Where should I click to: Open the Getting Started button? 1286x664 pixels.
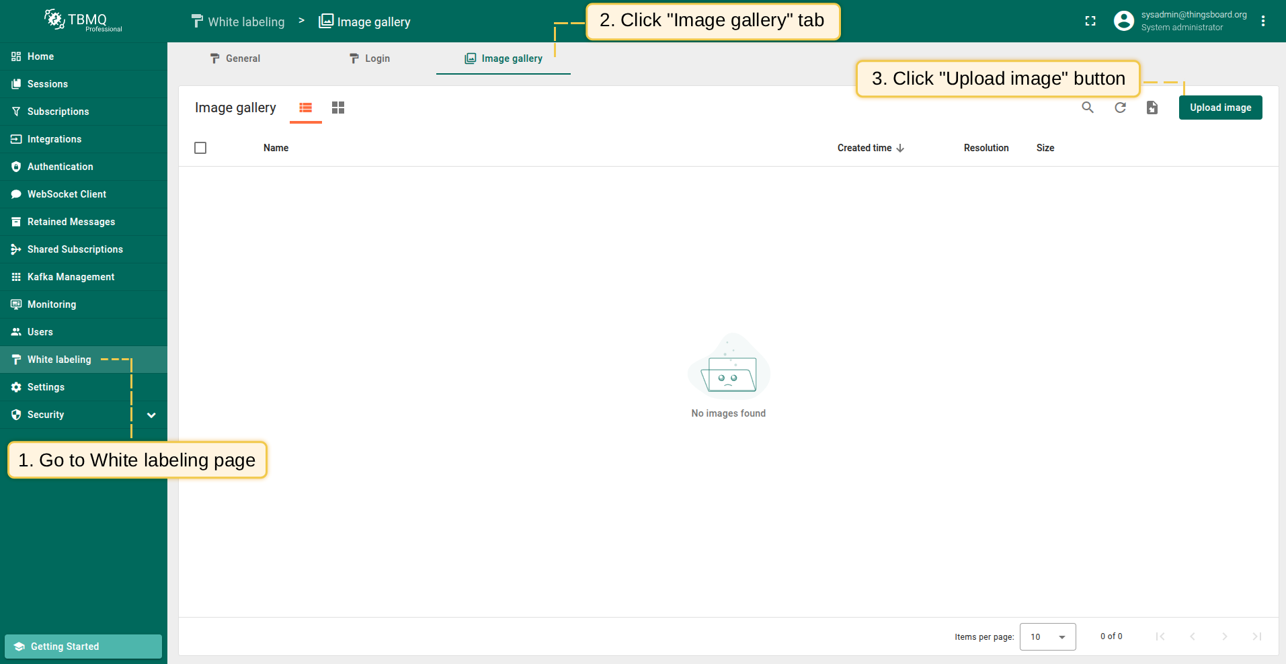pos(83,647)
